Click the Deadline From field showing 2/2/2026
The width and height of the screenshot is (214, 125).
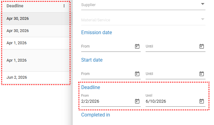107,101
